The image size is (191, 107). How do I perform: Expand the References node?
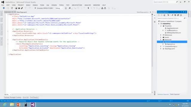point(161,35)
